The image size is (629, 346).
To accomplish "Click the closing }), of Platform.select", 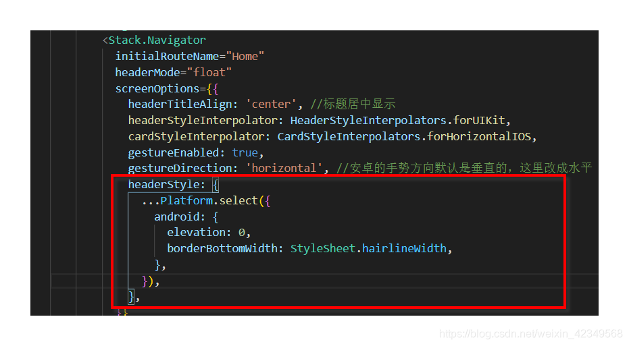I will point(151,281).
